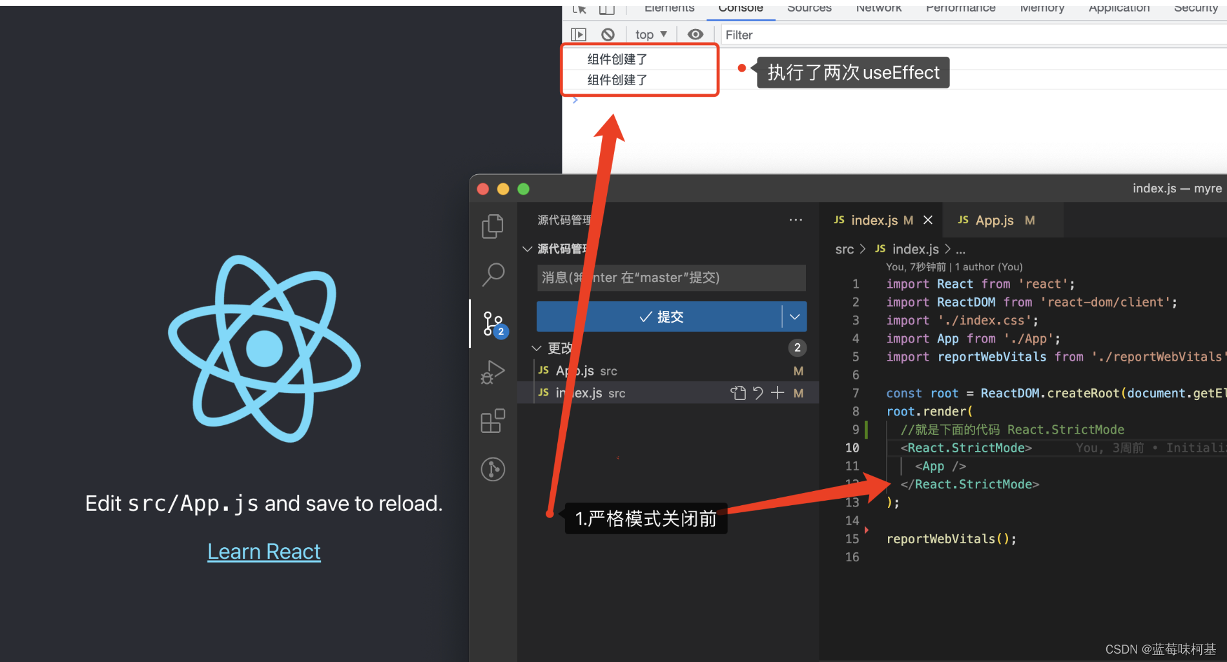Click the 提交 commit button
The height and width of the screenshot is (662, 1227).
coord(659,317)
